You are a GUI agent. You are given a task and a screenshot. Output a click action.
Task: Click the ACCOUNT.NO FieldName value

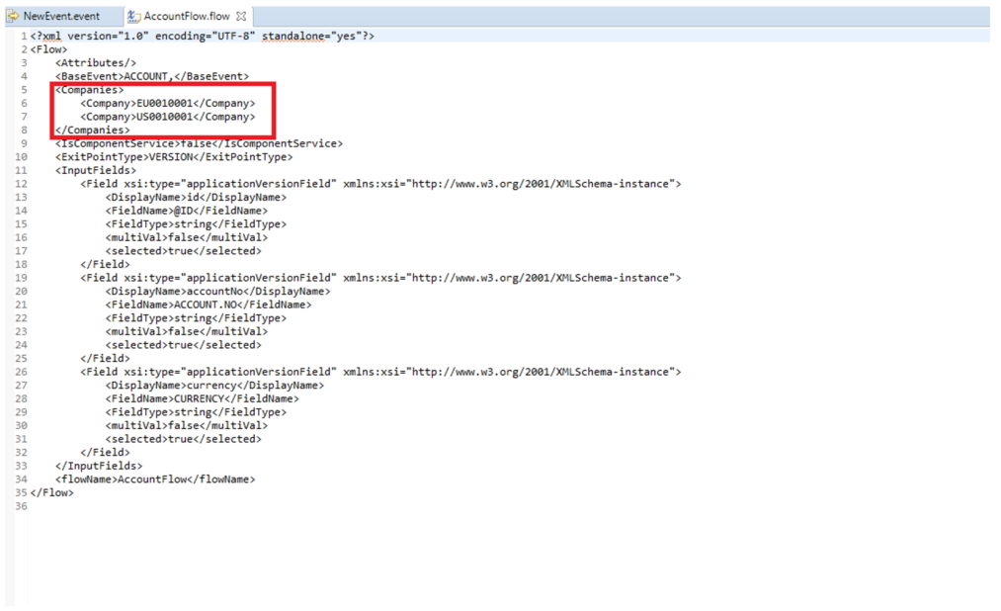pos(208,305)
